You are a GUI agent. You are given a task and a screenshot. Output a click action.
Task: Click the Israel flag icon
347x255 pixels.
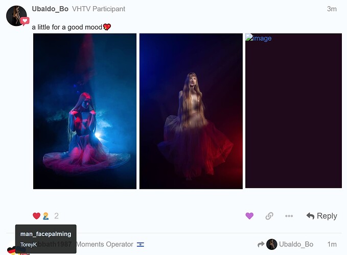[x=141, y=244]
